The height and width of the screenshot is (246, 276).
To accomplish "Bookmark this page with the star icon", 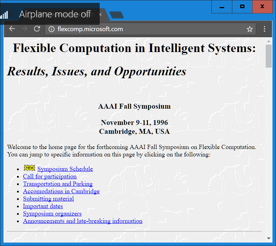I will pyautogui.click(x=250, y=29).
